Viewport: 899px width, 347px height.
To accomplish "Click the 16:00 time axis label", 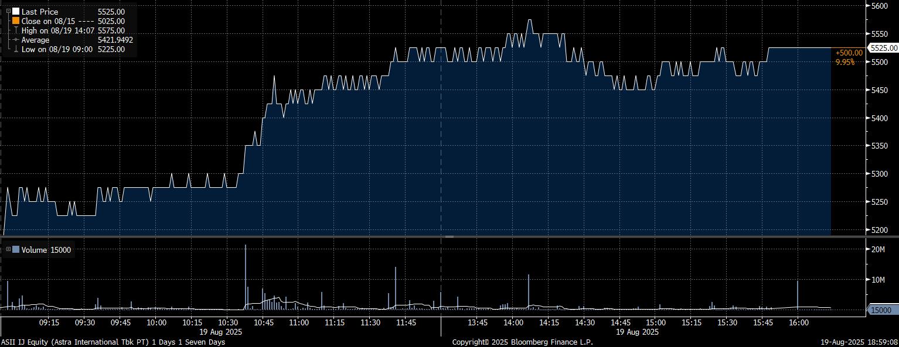I will [x=798, y=322].
